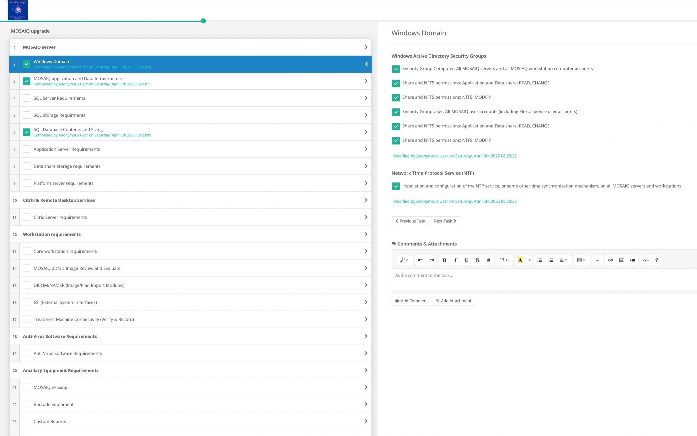The image size is (697, 436).
Task: Expand Citrix & Remote Desktop Services chevron
Action: [366, 200]
